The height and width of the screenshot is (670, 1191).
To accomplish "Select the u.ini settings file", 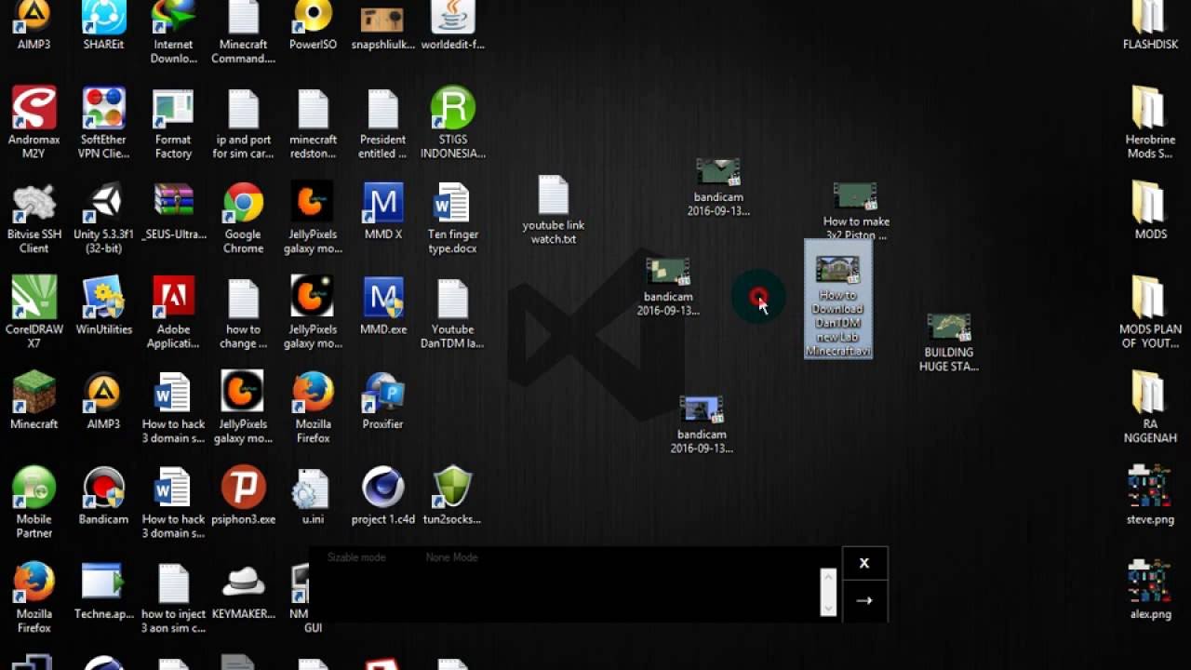I will [313, 496].
